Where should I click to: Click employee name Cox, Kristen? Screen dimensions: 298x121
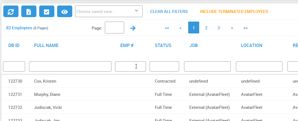(45, 81)
